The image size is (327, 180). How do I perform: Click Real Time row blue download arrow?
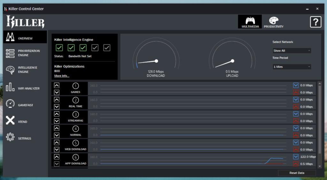point(295,99)
